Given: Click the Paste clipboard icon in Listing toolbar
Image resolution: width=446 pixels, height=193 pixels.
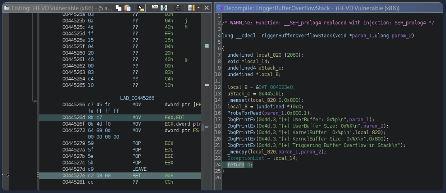Looking at the screenshot, I should pyautogui.click(x=127, y=7).
